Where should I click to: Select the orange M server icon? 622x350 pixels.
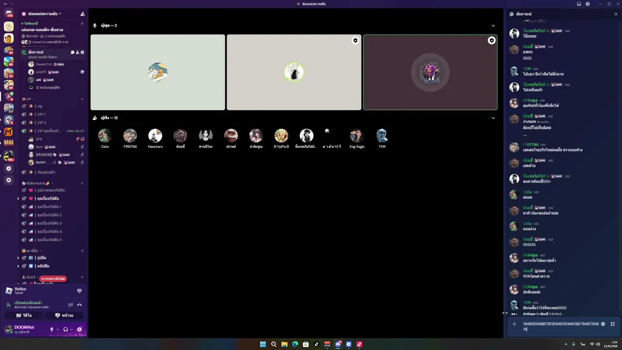click(x=8, y=132)
